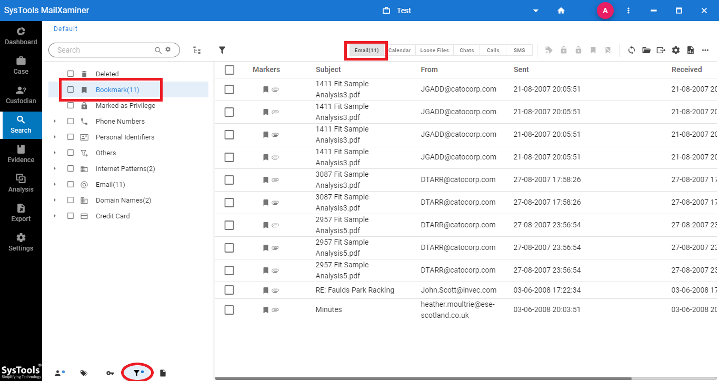Image resolution: width=719 pixels, height=381 pixels.
Task: Expand the Others tree node
Action: click(55, 153)
